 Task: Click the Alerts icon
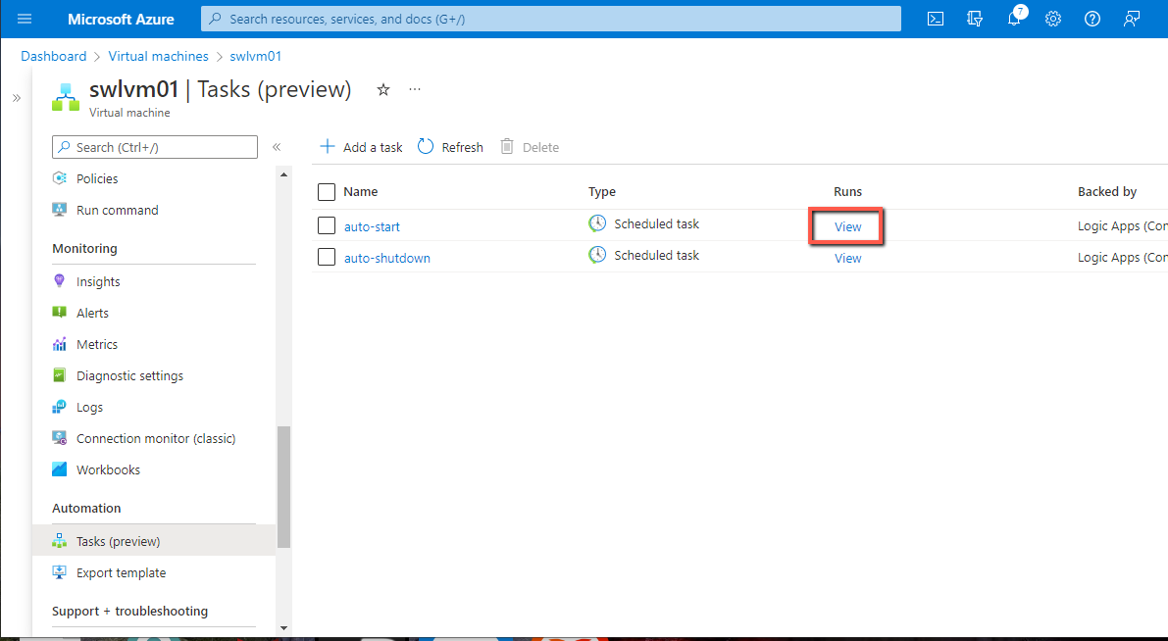[x=60, y=313]
